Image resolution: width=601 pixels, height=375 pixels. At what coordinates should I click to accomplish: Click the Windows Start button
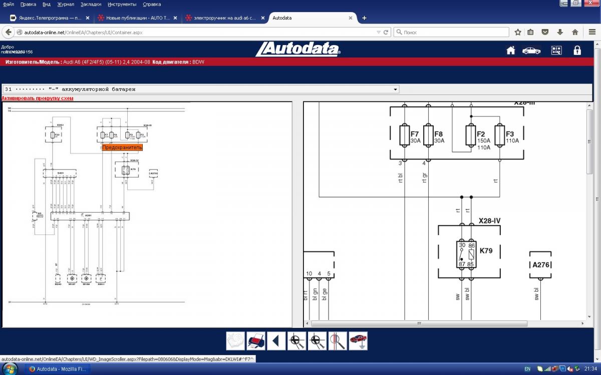(10, 369)
